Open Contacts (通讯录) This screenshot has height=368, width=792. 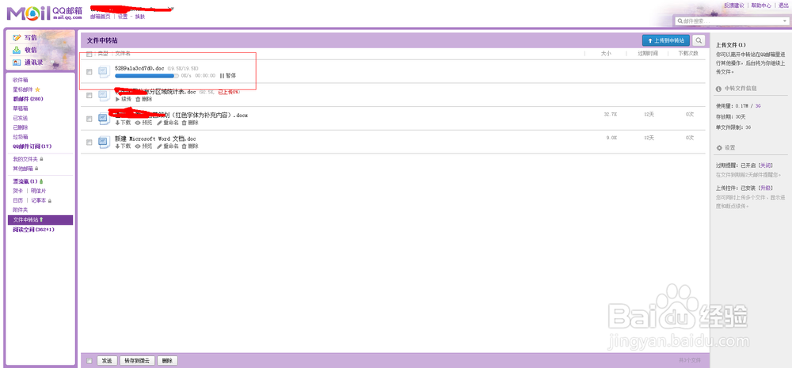pyautogui.click(x=33, y=63)
